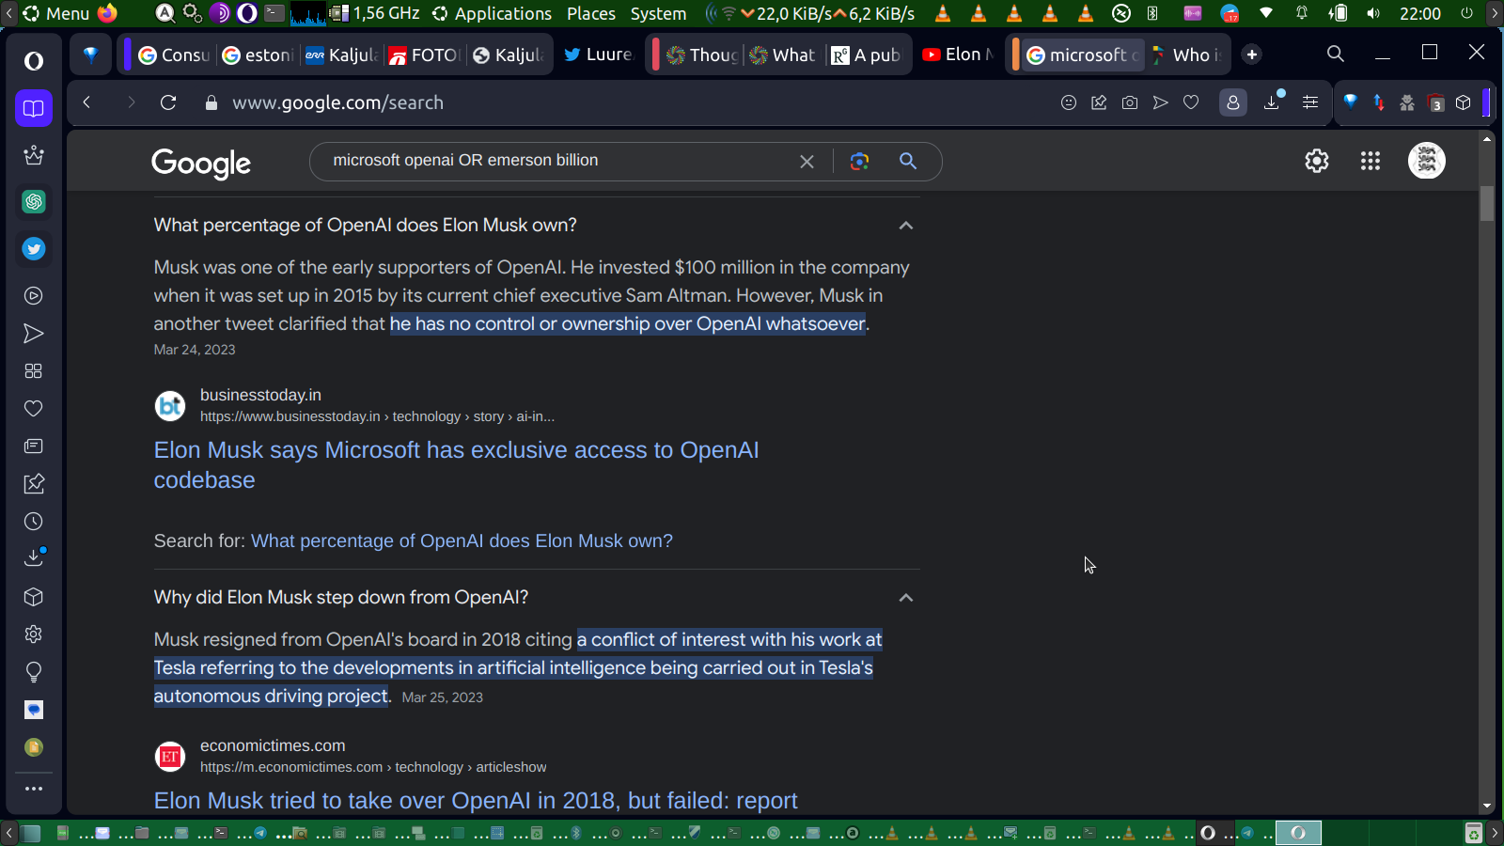Image resolution: width=1504 pixels, height=846 pixels.
Task: Open the Twitter sidebar panel
Action: (34, 249)
